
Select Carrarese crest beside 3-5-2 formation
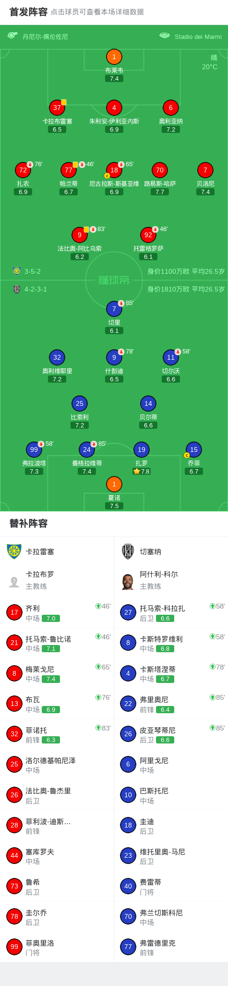(x=17, y=271)
